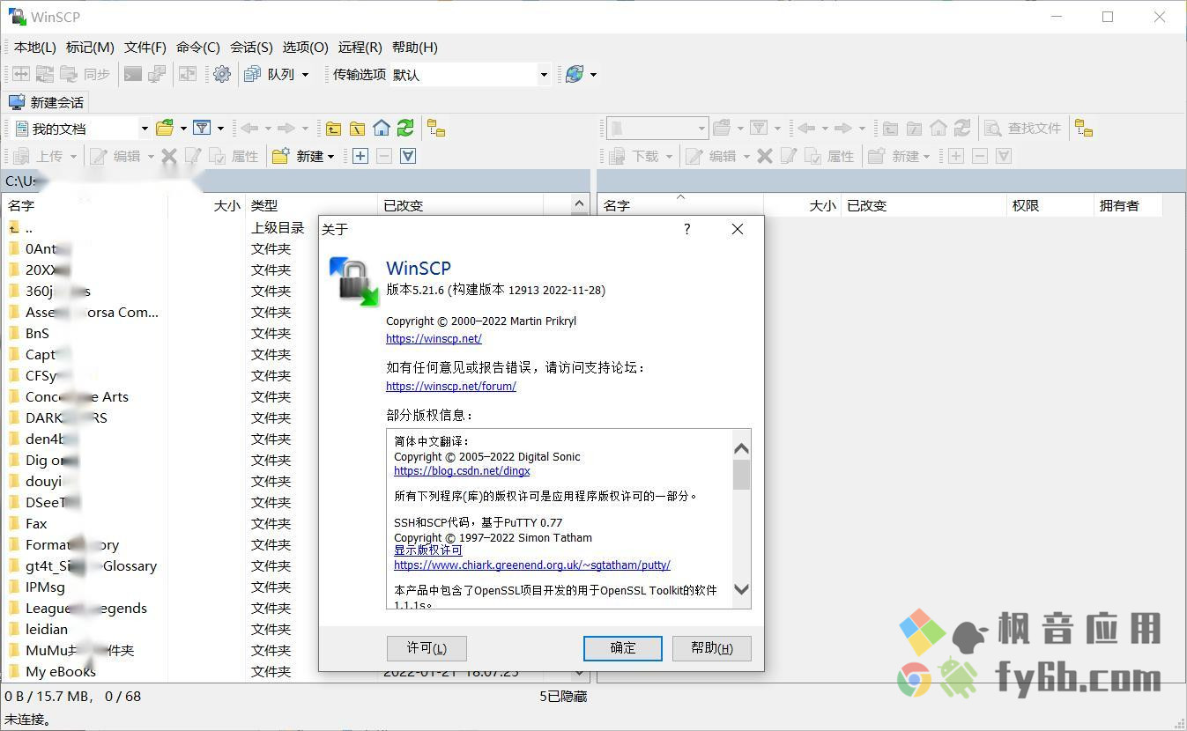Click the copyright box scroll down arrow

742,589
